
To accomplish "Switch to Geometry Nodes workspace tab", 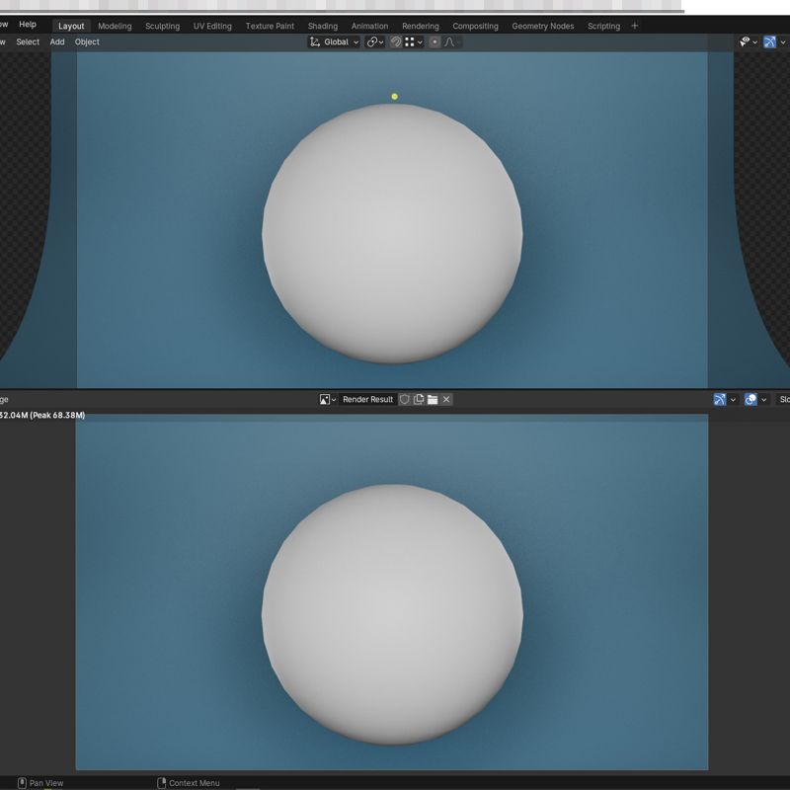I will [x=542, y=26].
